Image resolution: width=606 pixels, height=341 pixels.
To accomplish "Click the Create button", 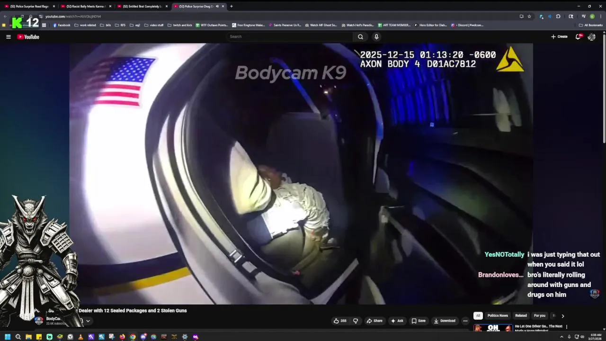I will pos(559,36).
